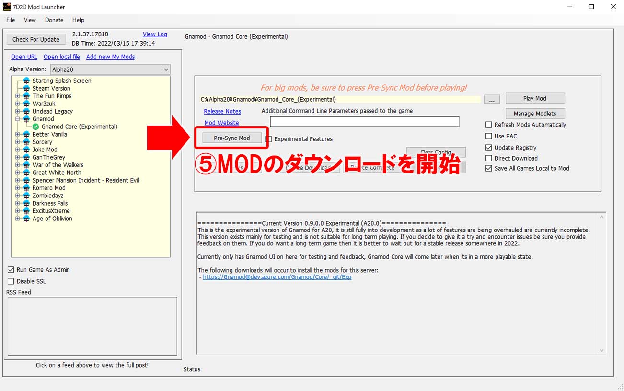Expand The Fun Pimps tree node
This screenshot has width=624, height=391.
point(18,96)
